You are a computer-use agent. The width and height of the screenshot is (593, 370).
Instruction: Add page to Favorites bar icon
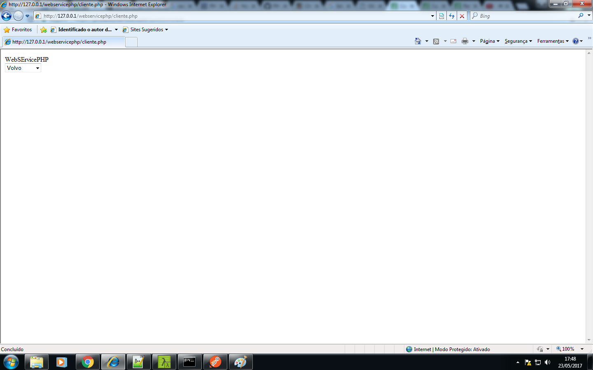coord(44,30)
